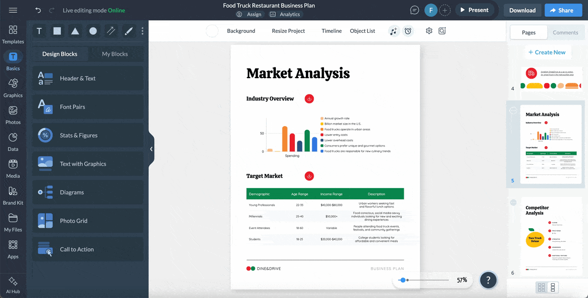The height and width of the screenshot is (298, 588).
Task: Add music with the note icon
Action: tap(393, 31)
